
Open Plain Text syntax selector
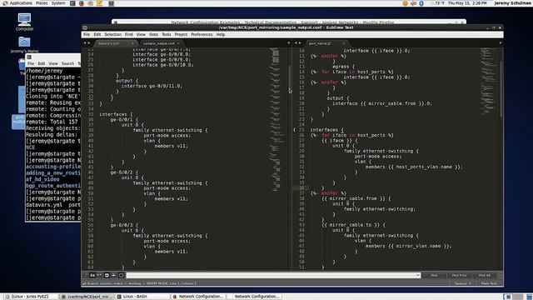[x=489, y=283]
